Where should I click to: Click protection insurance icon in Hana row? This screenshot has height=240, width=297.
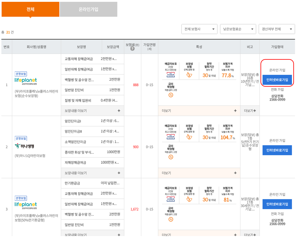189,137
